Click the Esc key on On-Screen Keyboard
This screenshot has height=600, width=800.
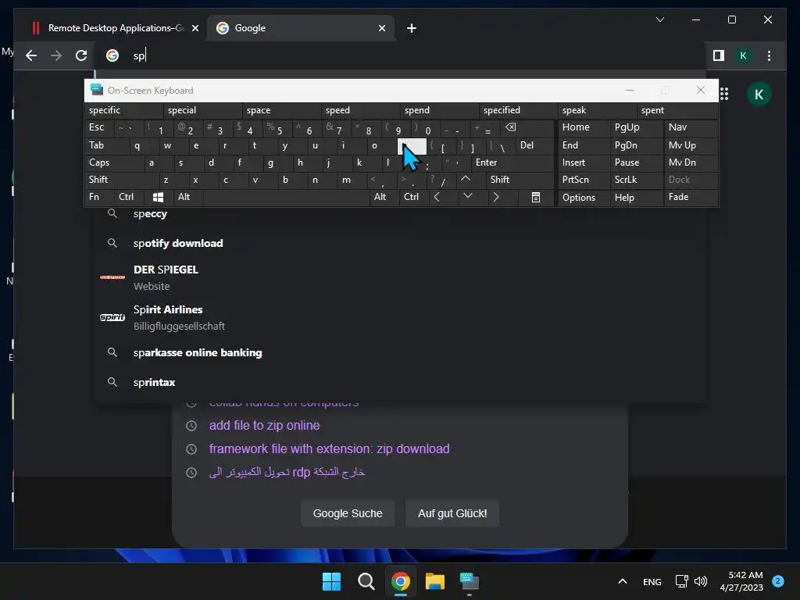99,127
